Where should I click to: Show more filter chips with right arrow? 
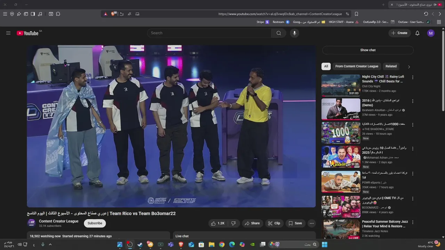[x=409, y=67]
